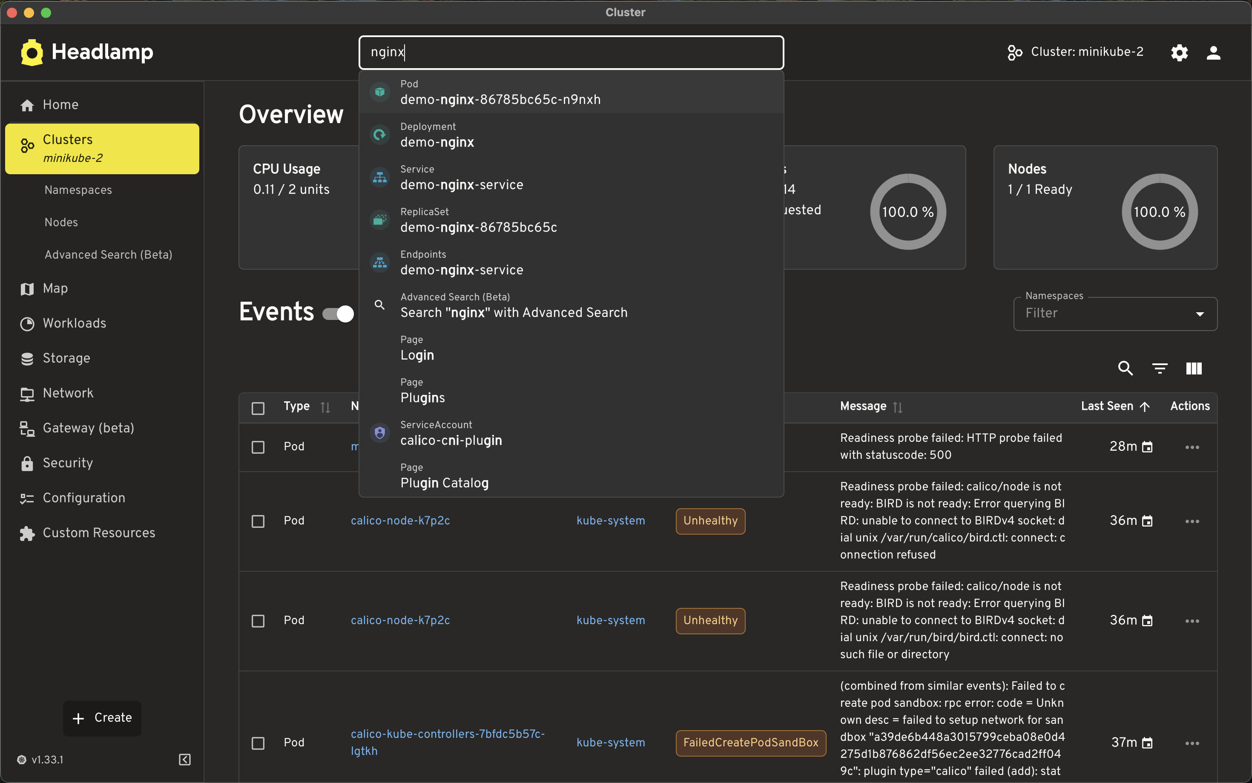Open the Workloads section icon
Image resolution: width=1252 pixels, height=783 pixels.
[27, 323]
